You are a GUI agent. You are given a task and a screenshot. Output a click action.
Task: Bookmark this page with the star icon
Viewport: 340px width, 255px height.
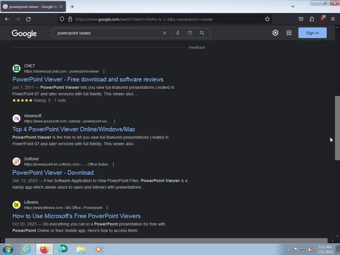pyautogui.click(x=267, y=19)
